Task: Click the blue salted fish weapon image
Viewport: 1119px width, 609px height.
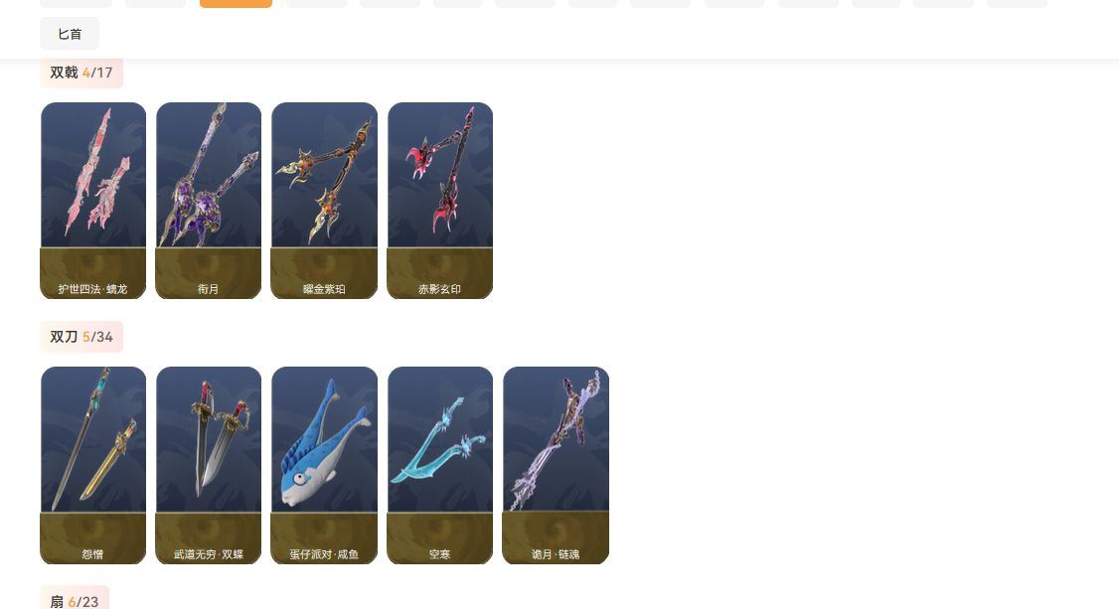Action: coord(324,442)
